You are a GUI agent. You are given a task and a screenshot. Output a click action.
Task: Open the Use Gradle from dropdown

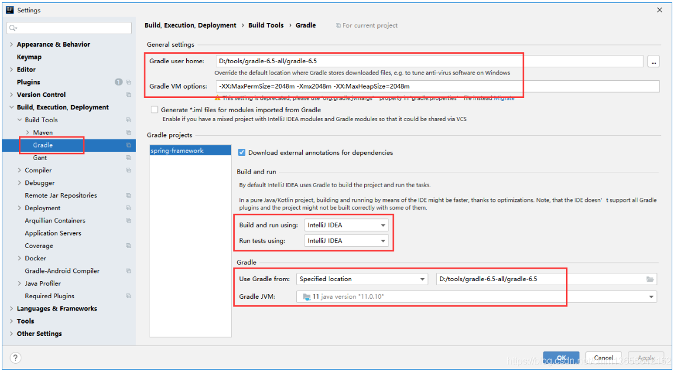click(x=362, y=279)
